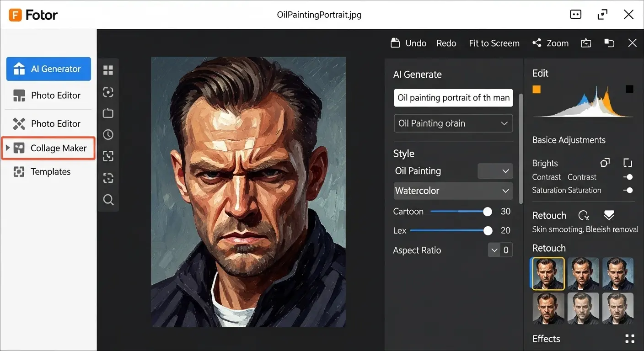Viewport: 644px width, 351px height.
Task: Open the Oil Painting style dropdown
Action: [x=495, y=171]
